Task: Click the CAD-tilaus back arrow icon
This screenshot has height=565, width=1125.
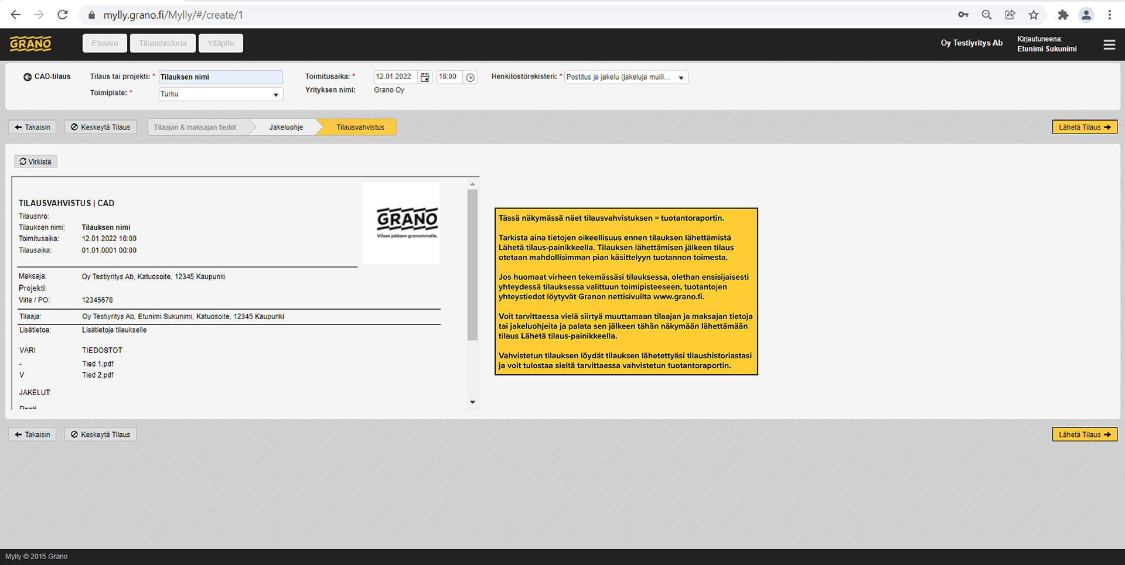Action: (27, 77)
